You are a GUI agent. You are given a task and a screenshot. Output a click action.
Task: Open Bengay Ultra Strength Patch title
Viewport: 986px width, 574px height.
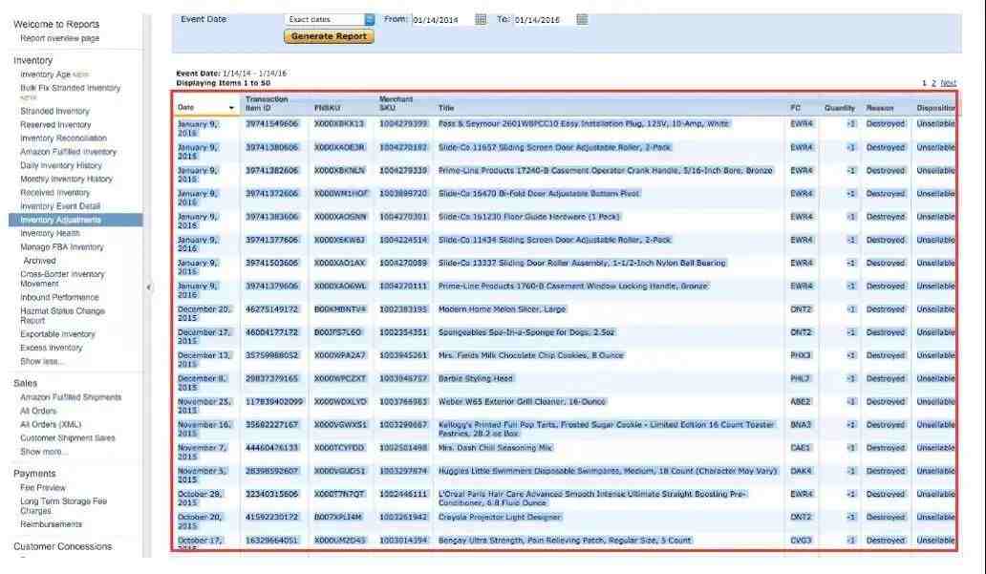(565, 541)
